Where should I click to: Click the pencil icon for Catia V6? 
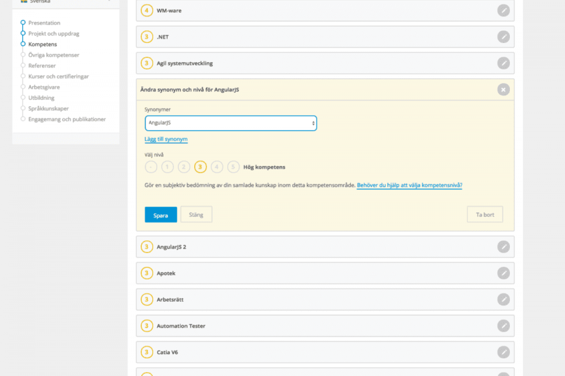point(503,352)
